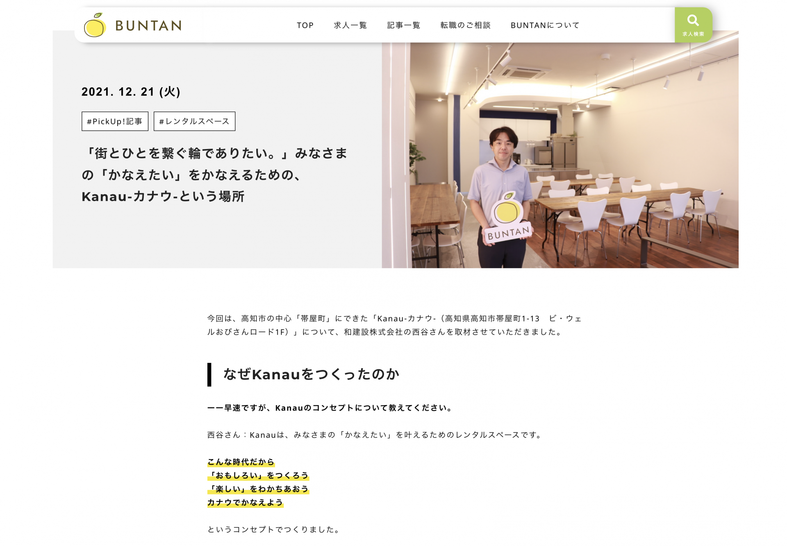
Task: Click the intro paragraph starting 今回は、高知市の中心
Action: [394, 325]
